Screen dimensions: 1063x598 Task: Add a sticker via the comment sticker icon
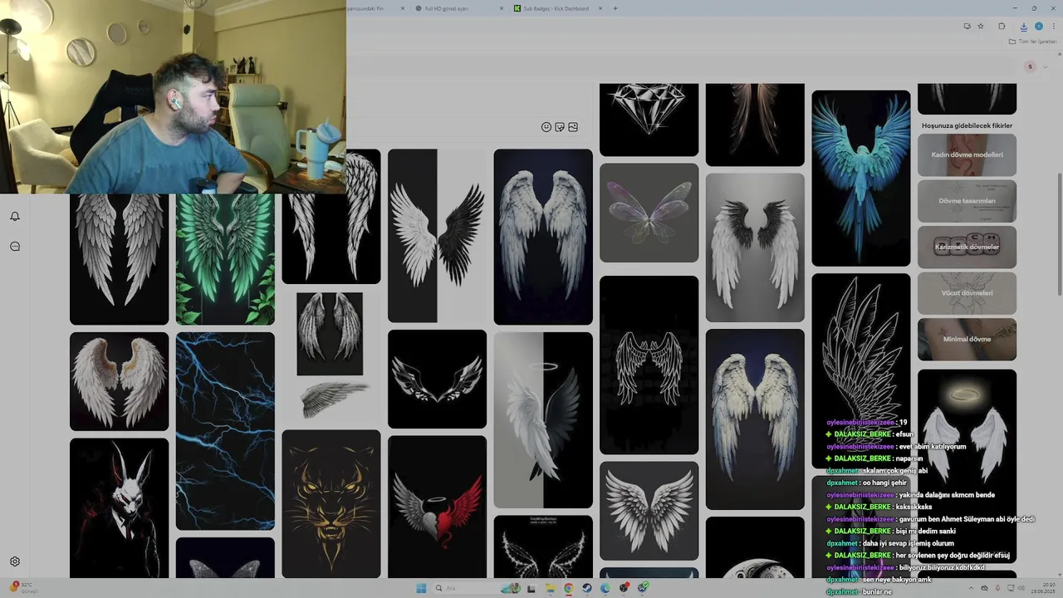point(560,127)
